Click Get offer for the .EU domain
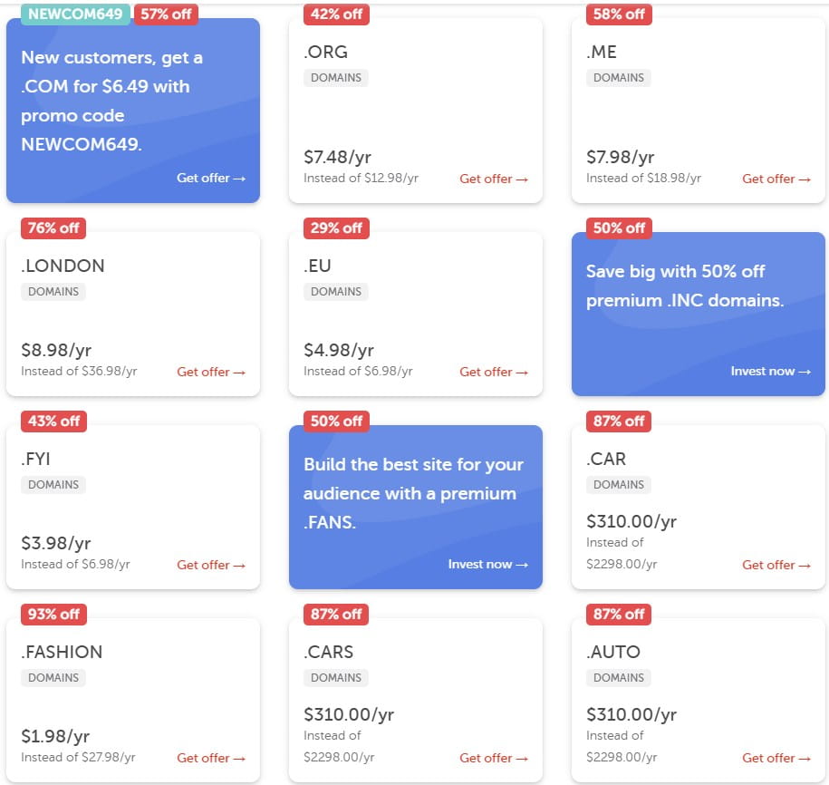 [494, 372]
